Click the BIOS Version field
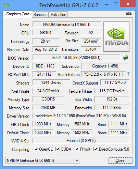 [76, 58]
